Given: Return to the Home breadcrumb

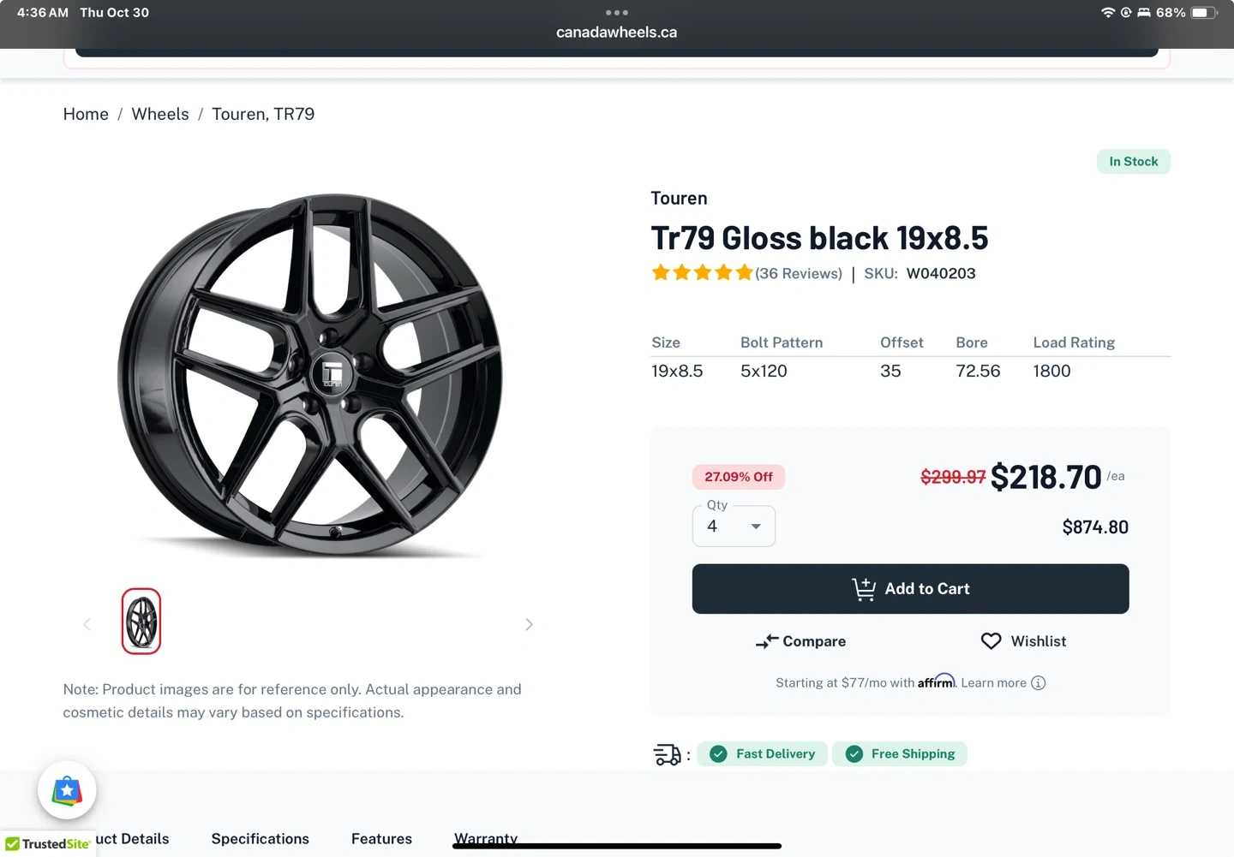Looking at the screenshot, I should pos(86,115).
